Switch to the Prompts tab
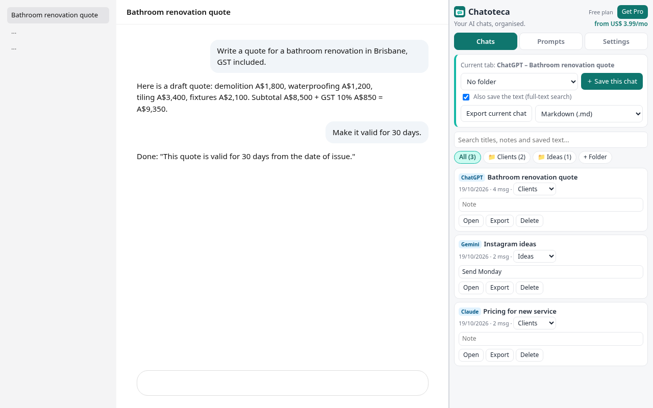The image size is (653, 408). click(x=551, y=41)
